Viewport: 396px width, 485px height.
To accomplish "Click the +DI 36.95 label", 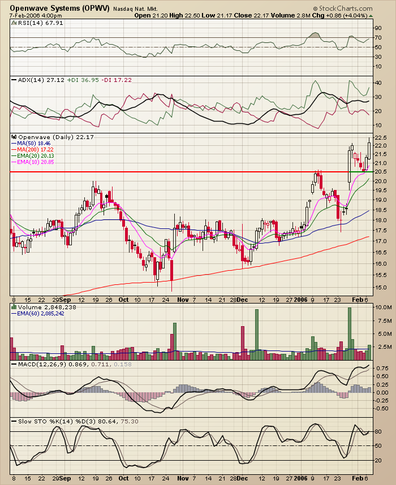I will tap(83, 80).
